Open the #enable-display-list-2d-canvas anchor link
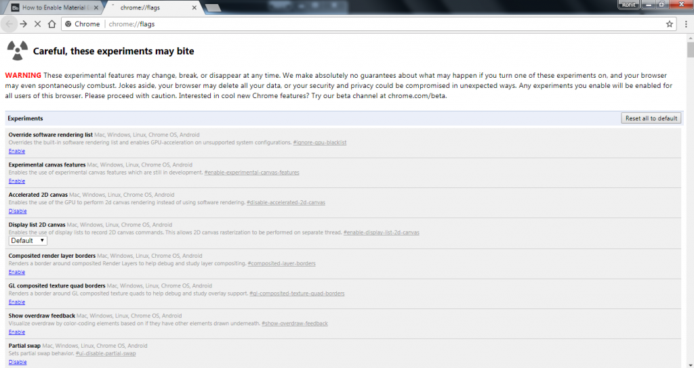 [x=381, y=233]
